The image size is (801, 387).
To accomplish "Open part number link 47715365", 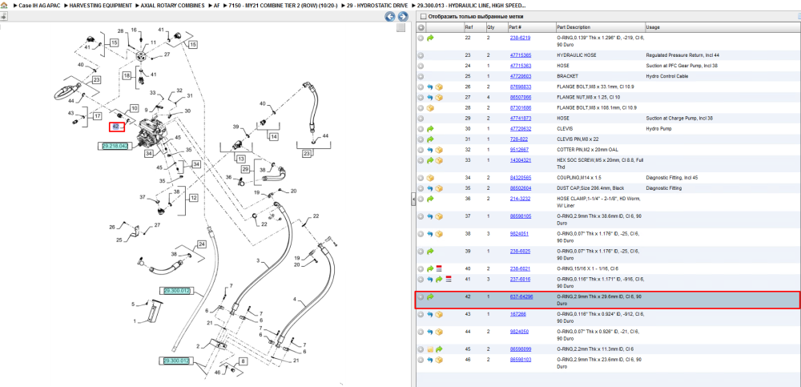I will 521,55.
